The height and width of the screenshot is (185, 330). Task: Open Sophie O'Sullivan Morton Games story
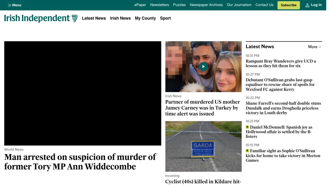click(x=283, y=156)
